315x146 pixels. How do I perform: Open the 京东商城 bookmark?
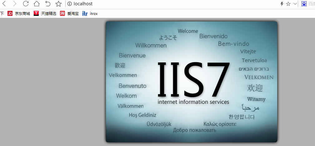(22, 14)
